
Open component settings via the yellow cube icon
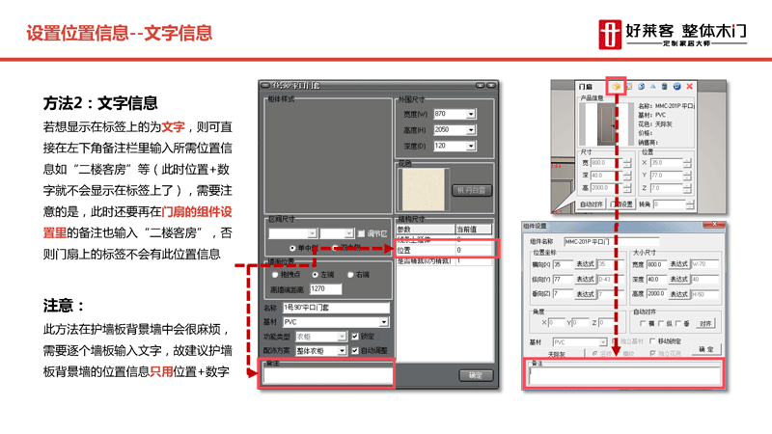pyautogui.click(x=616, y=87)
